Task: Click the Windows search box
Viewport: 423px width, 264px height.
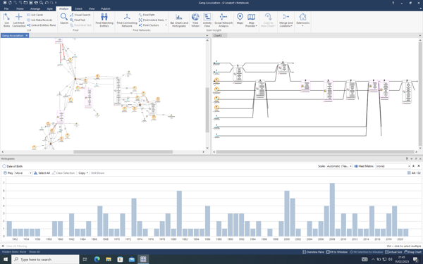Action: click(x=45, y=259)
